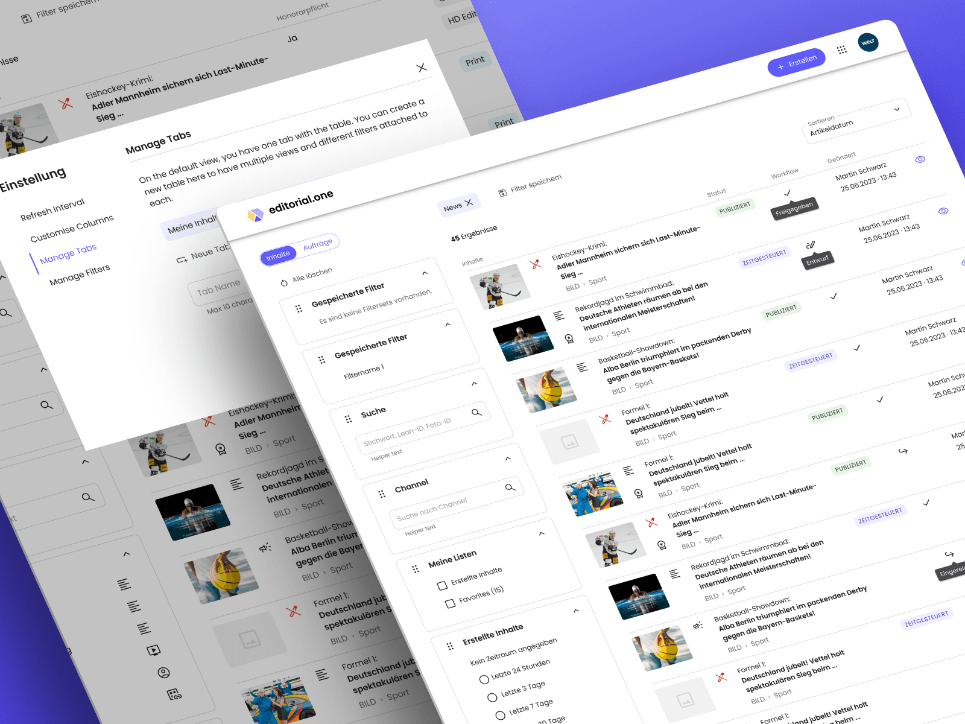The height and width of the screenshot is (724, 965).
Task: Open the Sortieren Artikeldatum dropdown
Action: click(x=856, y=121)
